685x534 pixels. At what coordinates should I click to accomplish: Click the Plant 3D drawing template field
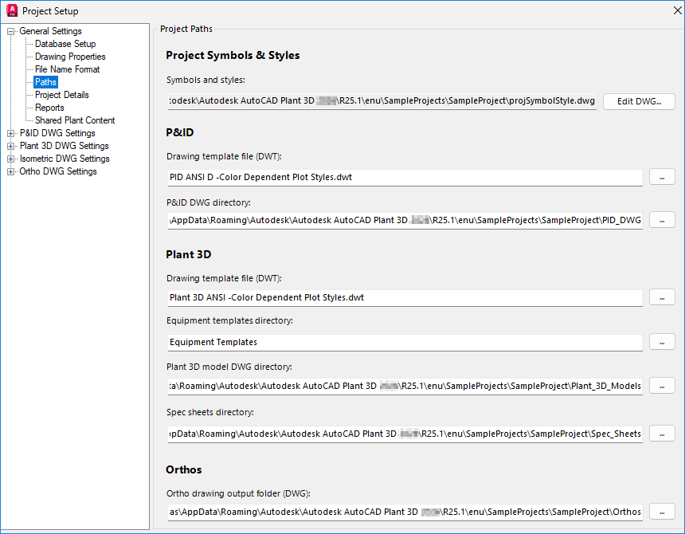405,297
